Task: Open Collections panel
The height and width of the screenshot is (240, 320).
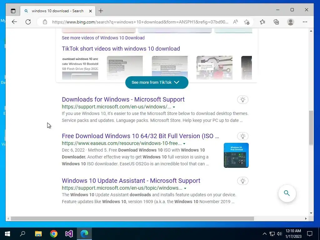Action: pyautogui.click(x=276, y=22)
